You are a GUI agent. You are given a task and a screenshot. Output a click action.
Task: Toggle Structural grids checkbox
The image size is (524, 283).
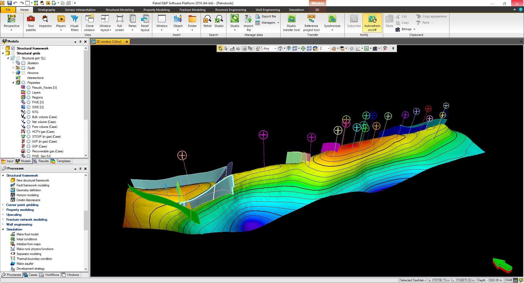pyautogui.click(x=13, y=53)
